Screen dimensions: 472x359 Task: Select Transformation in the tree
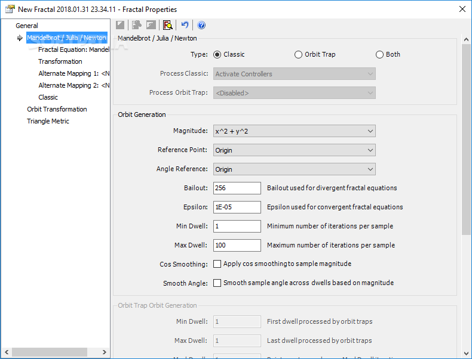(x=60, y=61)
